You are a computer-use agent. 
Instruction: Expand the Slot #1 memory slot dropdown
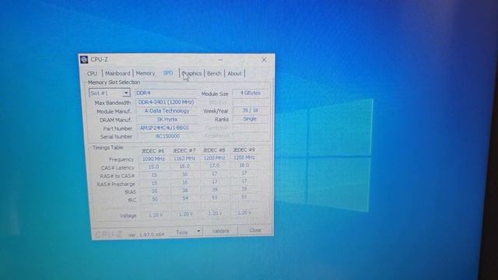pos(126,93)
